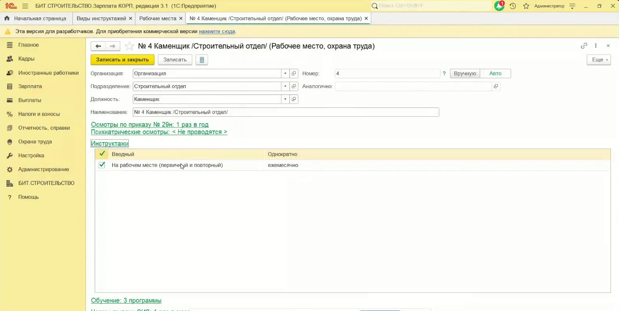Open Должность record with open icon
Image resolution: width=619 pixels, height=311 pixels.
294,99
